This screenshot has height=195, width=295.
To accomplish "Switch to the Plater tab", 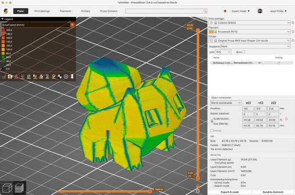I will click(x=21, y=11).
